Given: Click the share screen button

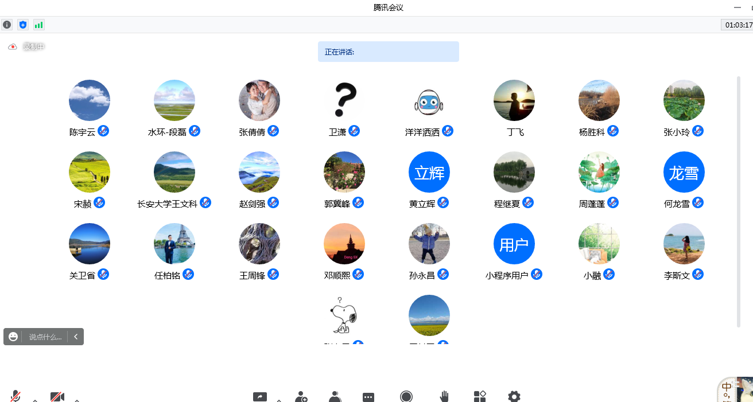Looking at the screenshot, I should pyautogui.click(x=260, y=396).
